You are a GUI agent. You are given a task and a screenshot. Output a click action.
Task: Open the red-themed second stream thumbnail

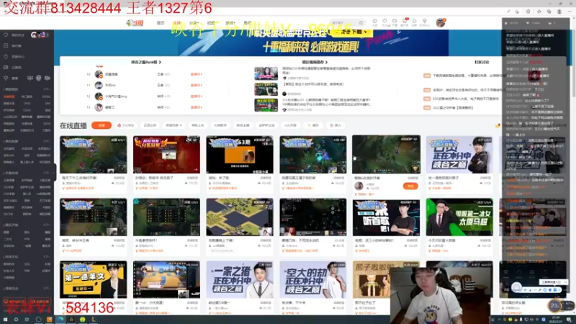[166, 155]
